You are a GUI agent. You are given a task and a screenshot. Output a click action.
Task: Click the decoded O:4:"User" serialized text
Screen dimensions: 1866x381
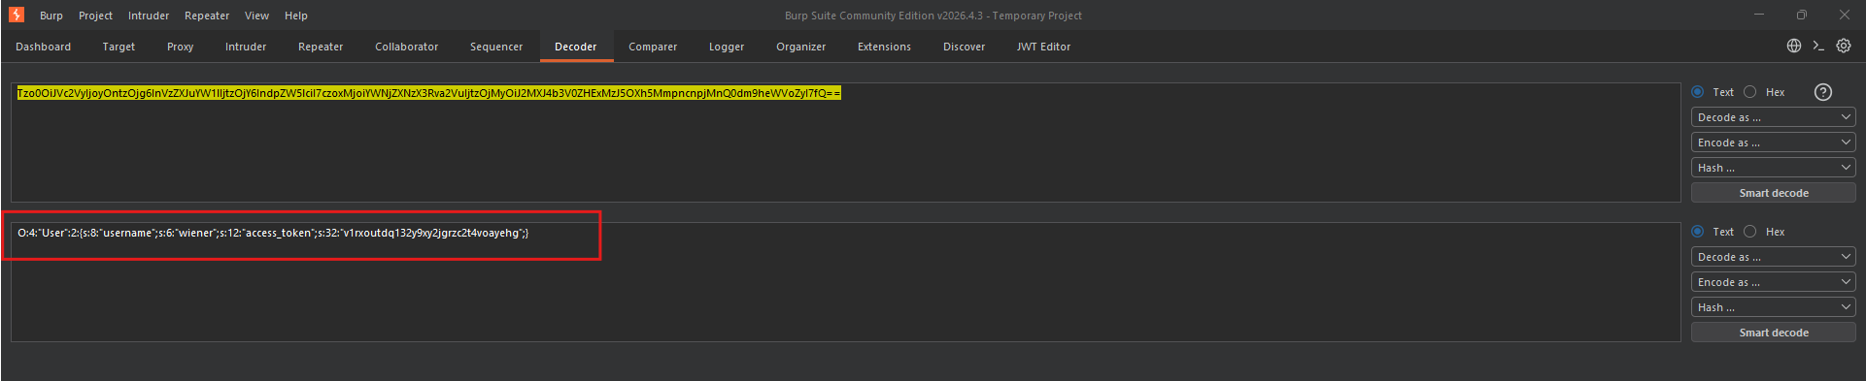coord(273,233)
